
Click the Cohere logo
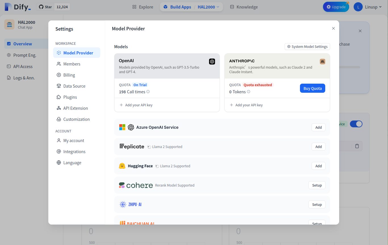point(136,185)
